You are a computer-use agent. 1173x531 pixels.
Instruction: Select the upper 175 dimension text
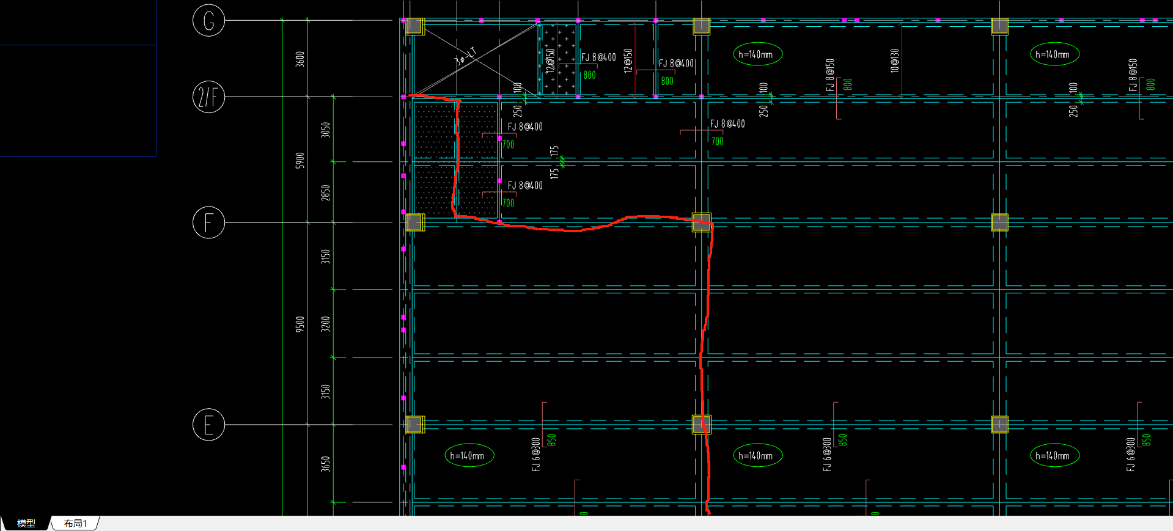coord(554,152)
